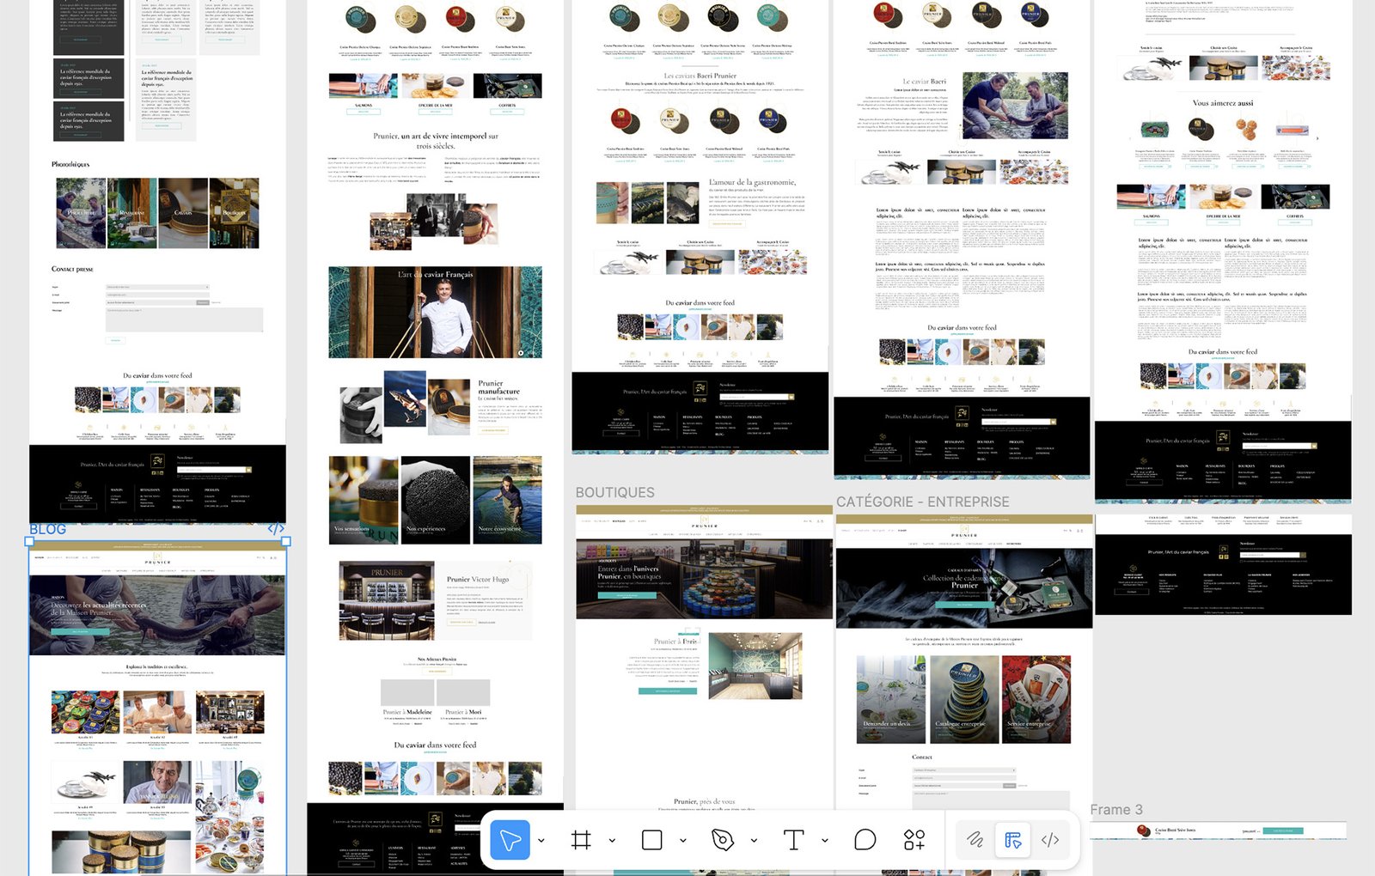Select the Prunier manufacture heading
Screen dimensions: 1375x876
click(498, 387)
